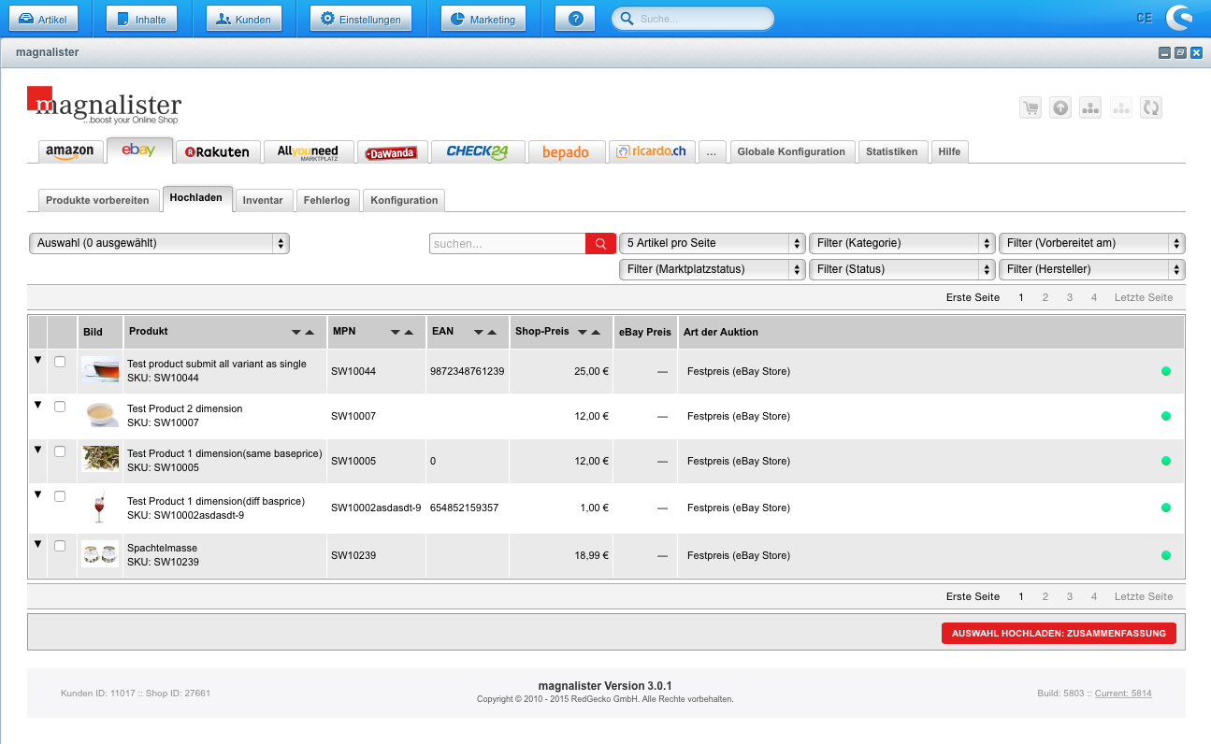Viewport: 1211px width, 744px height.
Task: Open the Marketing menu
Action: [483, 19]
